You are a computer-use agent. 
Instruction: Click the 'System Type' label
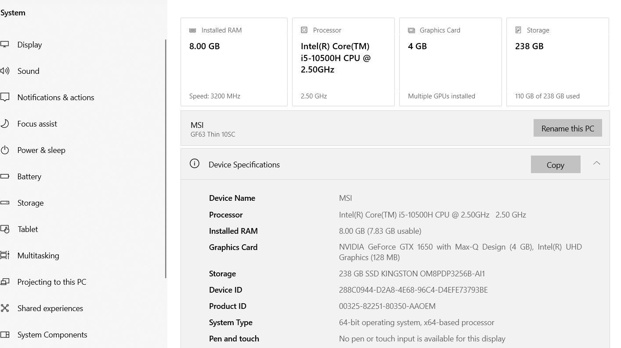pyautogui.click(x=231, y=322)
